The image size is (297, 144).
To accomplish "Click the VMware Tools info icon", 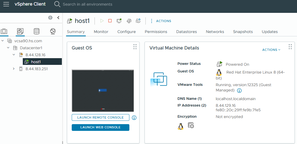I will (x=239, y=91).
